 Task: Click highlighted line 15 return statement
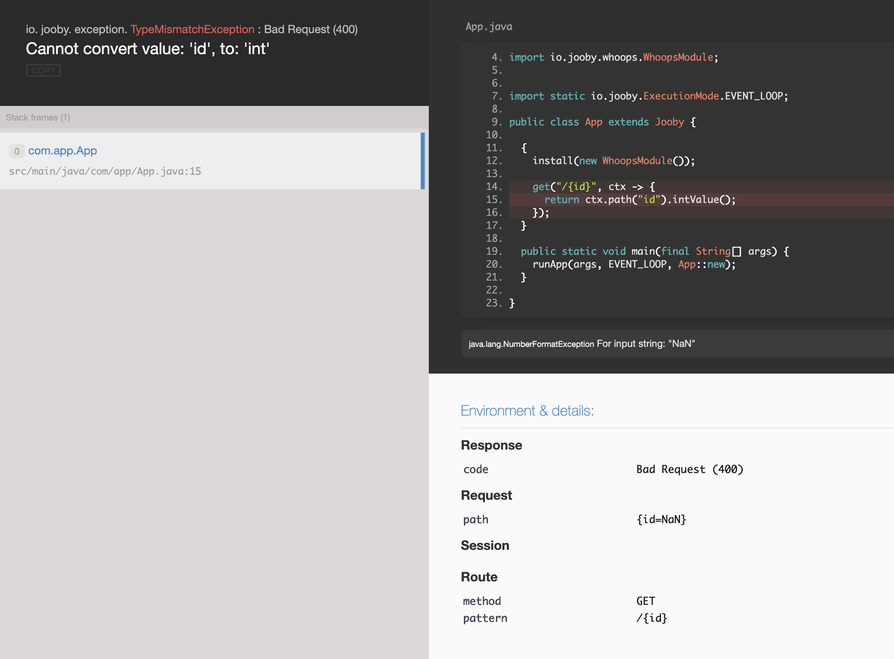(x=639, y=200)
